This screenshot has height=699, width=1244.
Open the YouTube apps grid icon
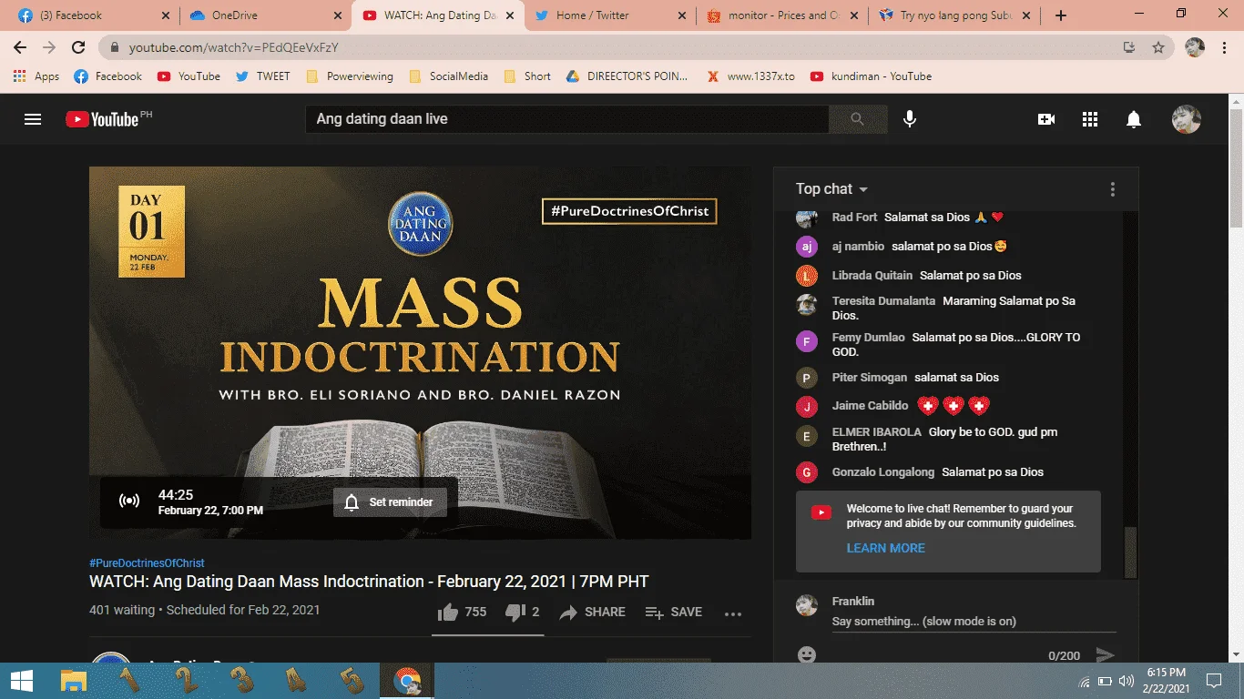coord(1090,119)
